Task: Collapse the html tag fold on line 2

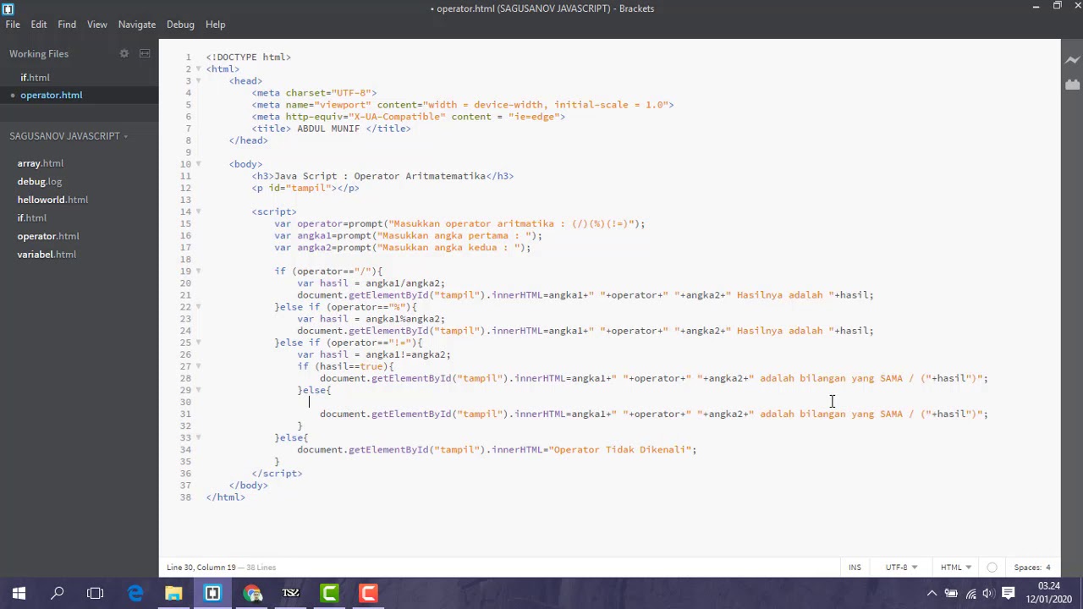Action: [199, 69]
